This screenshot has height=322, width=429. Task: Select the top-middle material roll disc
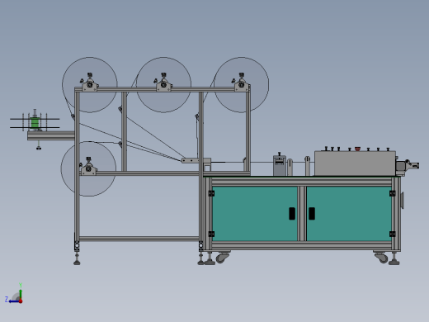coord(163,85)
